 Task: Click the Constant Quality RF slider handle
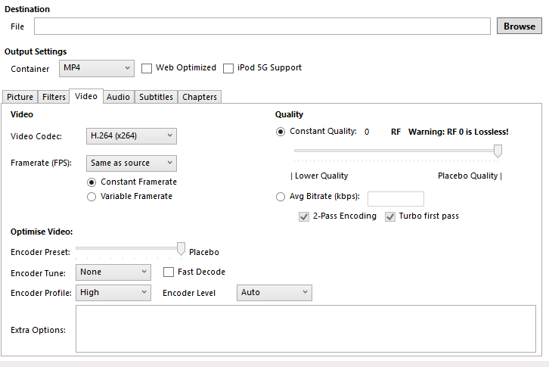click(498, 151)
